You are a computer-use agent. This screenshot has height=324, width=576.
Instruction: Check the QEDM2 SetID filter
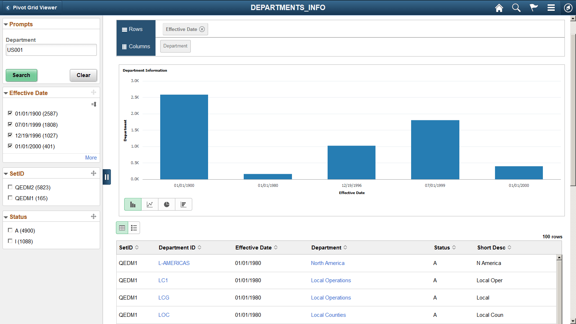pyautogui.click(x=10, y=186)
